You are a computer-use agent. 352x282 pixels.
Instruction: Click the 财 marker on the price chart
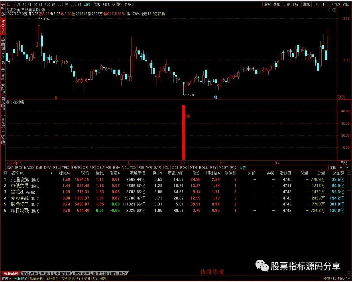click(215, 97)
